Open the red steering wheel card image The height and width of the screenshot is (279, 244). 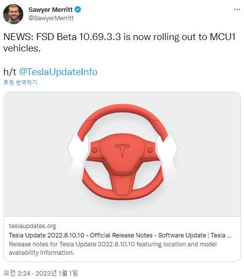click(x=122, y=154)
